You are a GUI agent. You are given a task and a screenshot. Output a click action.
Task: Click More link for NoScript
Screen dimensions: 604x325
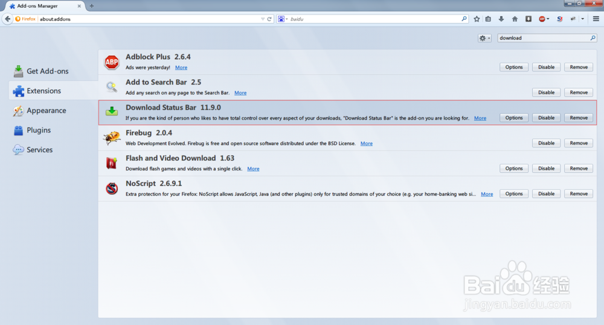point(487,194)
